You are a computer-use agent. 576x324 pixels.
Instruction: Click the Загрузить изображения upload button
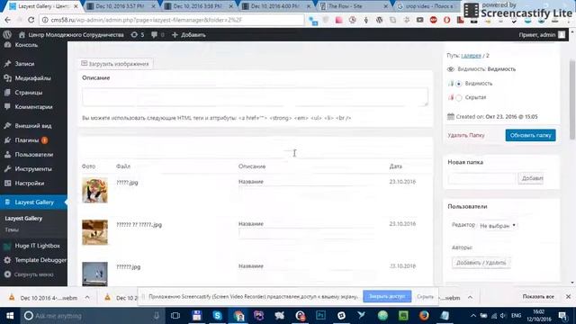[115, 64]
